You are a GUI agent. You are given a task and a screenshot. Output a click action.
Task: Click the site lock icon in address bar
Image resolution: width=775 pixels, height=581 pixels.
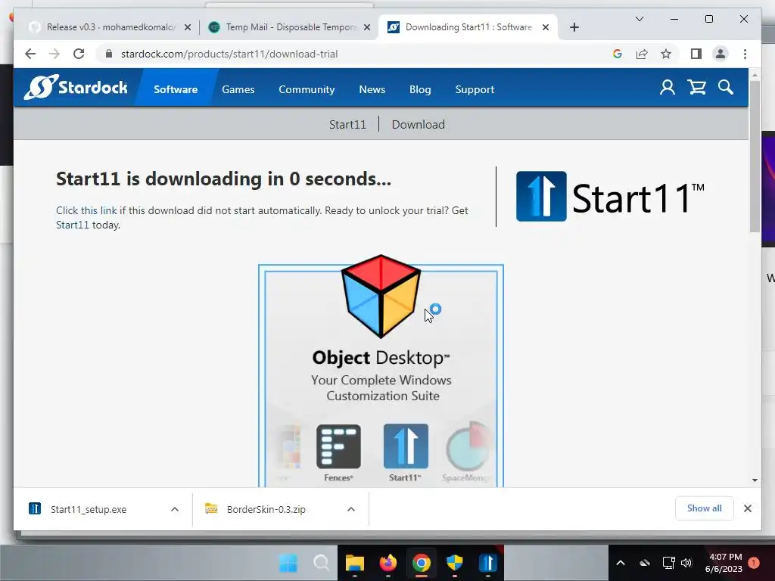(x=109, y=54)
